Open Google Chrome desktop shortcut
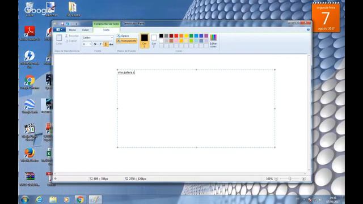Image resolution: width=363 pixels, height=204 pixels. click(29, 82)
